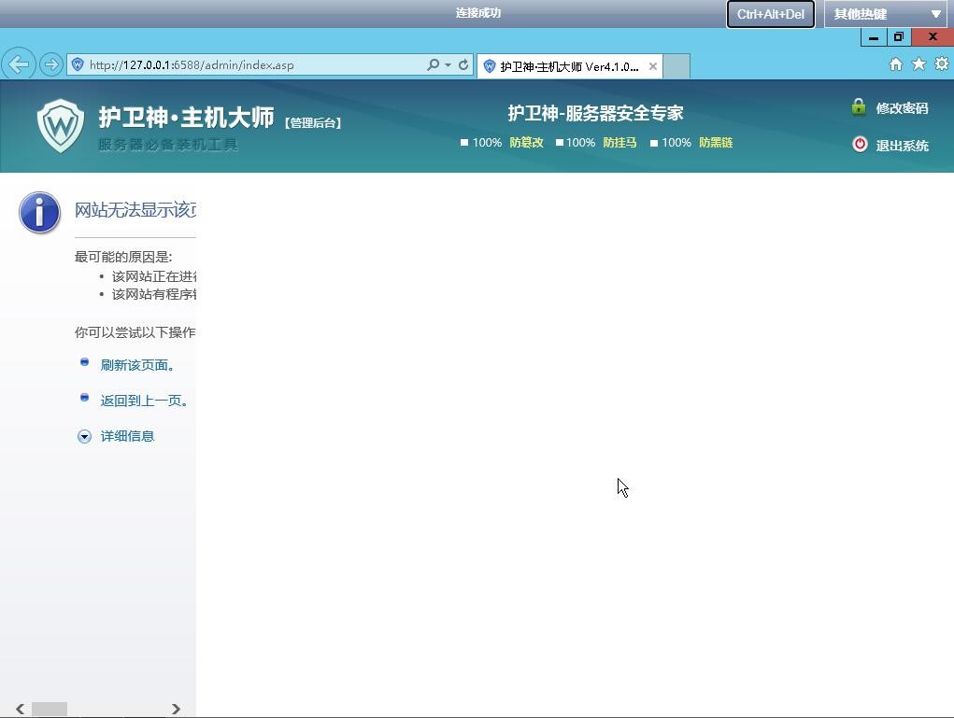This screenshot has height=718, width=954.
Task: Click the 返回到上一页 link
Action: point(145,401)
